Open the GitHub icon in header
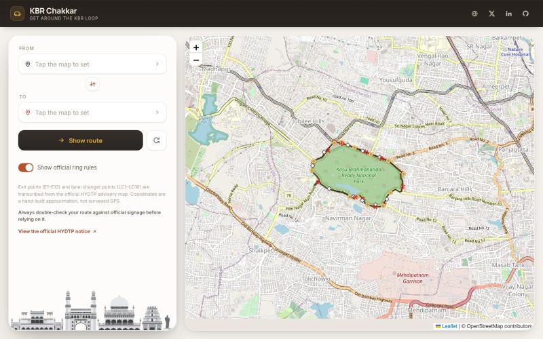Screen dimensions: 543x339 525,14
